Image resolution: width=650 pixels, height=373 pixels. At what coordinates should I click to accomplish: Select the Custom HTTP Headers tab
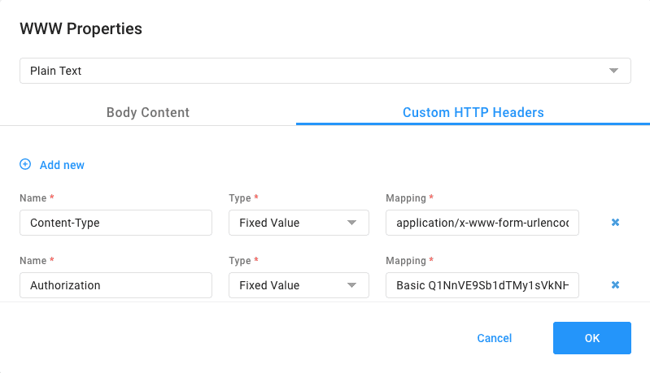pyautogui.click(x=473, y=113)
